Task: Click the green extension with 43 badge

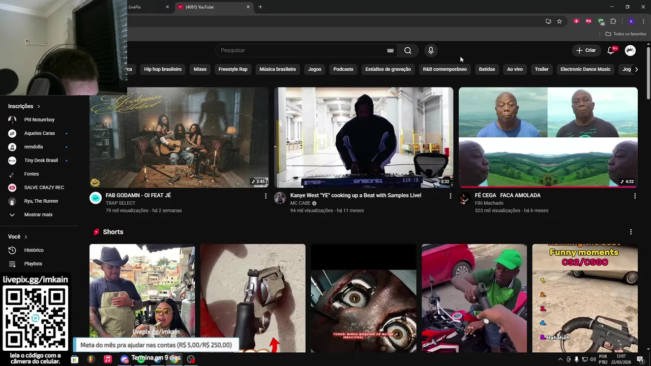Action: [x=601, y=21]
